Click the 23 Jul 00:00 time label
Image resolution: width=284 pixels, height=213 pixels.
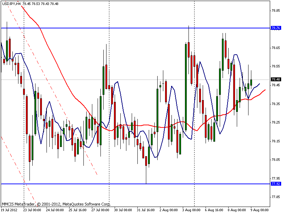point(32,210)
